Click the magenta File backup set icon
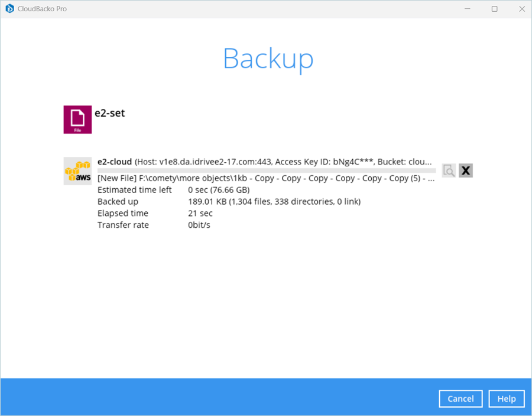Screen dimensions: 532x416 (x=77, y=120)
